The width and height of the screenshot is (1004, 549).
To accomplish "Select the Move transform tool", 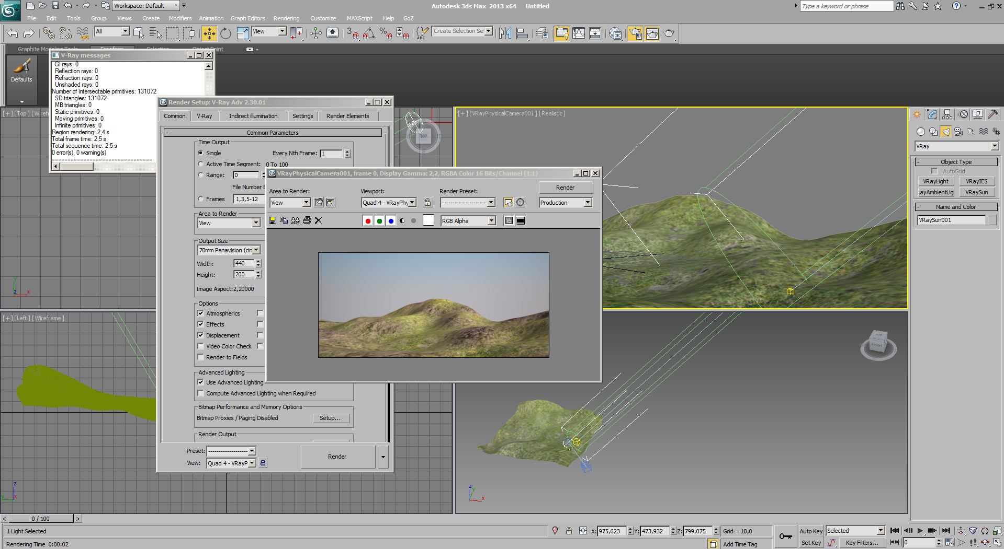I will (209, 33).
